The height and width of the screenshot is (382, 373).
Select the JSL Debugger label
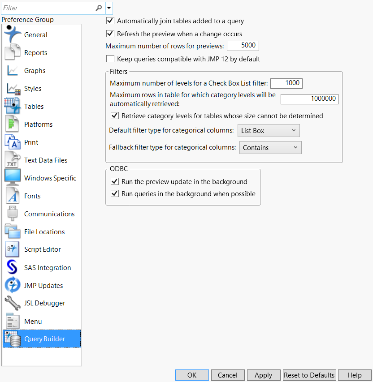[x=45, y=303]
